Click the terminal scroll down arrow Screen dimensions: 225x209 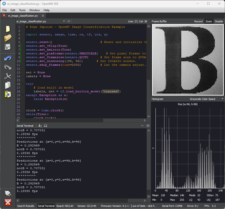pos(149,197)
